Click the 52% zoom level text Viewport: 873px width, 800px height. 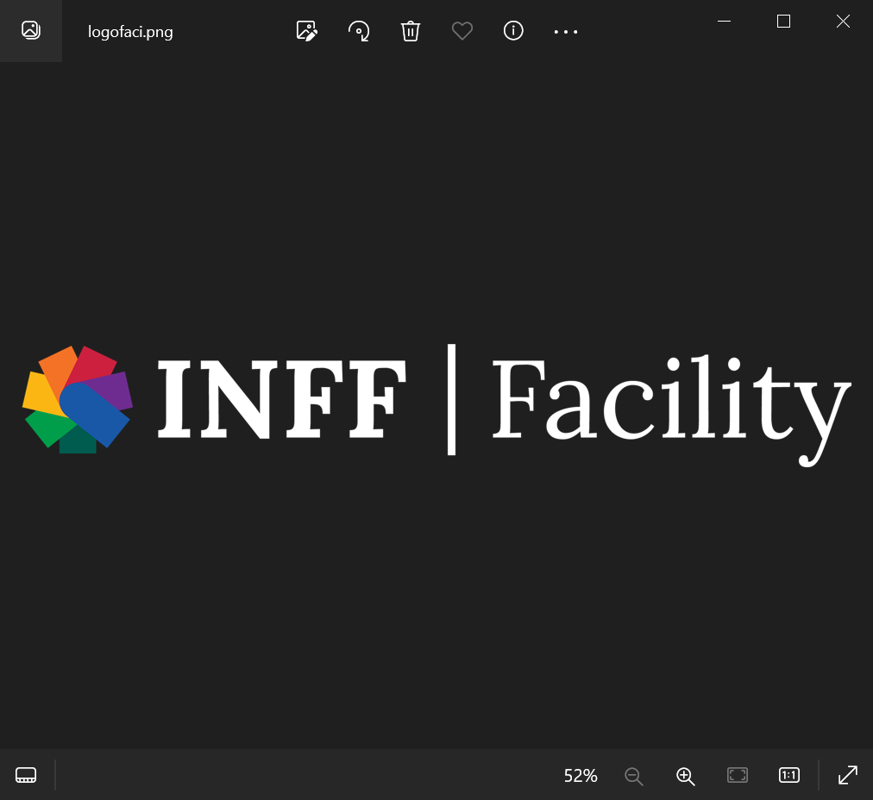581,776
